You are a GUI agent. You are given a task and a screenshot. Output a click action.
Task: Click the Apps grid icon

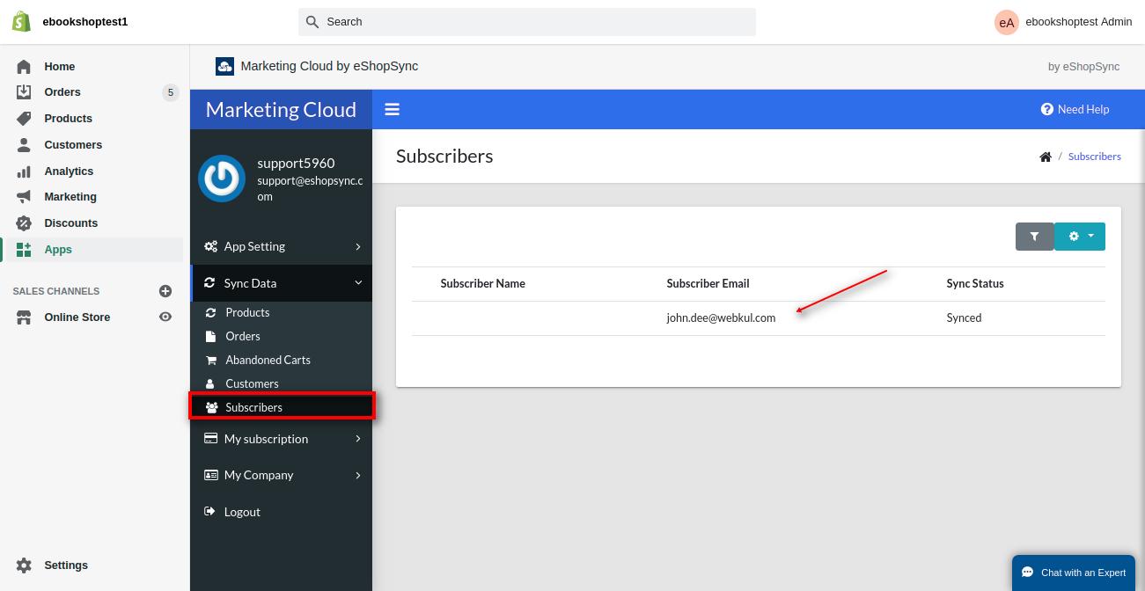pyautogui.click(x=24, y=250)
